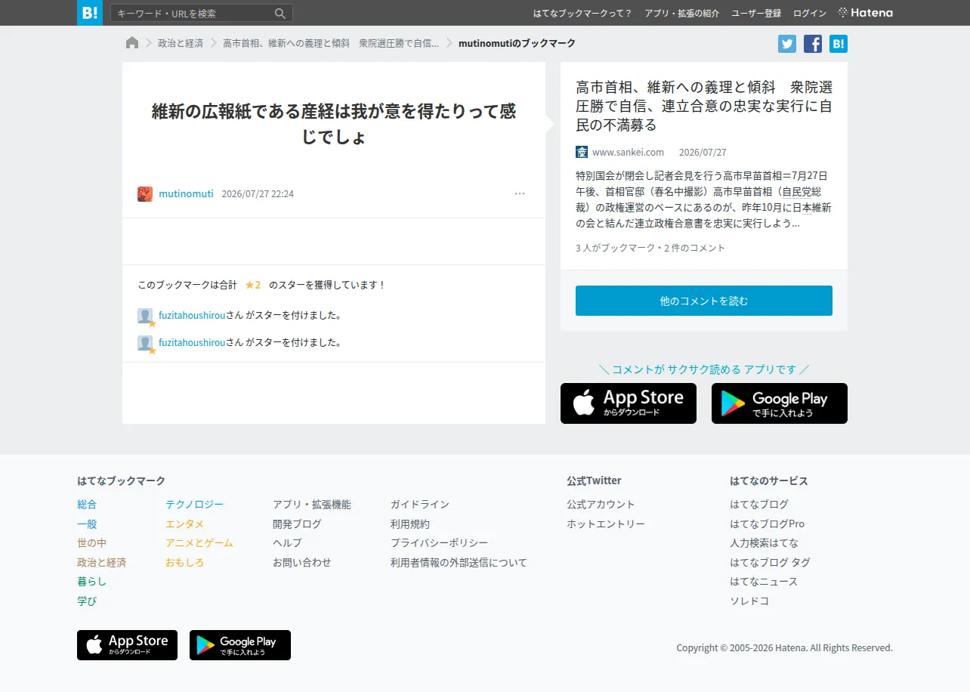970x692 pixels.
Task: Open footer category 一般
Action: (87, 524)
